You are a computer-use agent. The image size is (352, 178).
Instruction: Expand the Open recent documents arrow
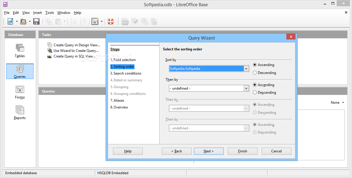point(30,22)
